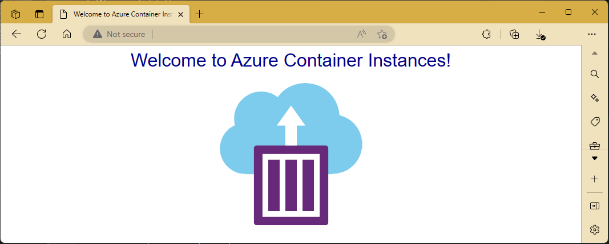Open a new tab with plus button
Image resolution: width=609 pixels, height=244 pixels.
point(199,14)
